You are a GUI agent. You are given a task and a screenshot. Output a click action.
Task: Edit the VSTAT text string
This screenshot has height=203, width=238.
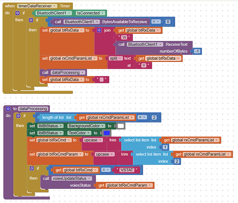pos(127,170)
